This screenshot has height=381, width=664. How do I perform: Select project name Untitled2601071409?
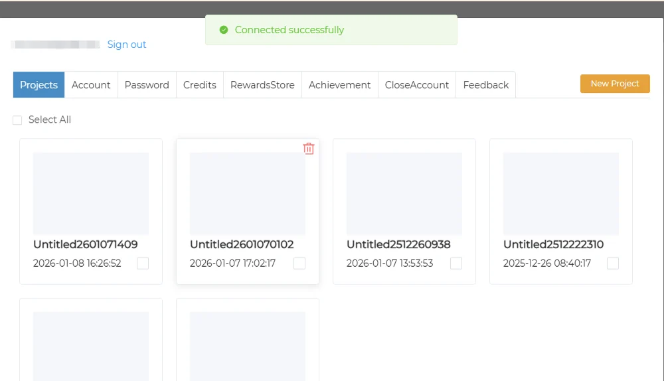click(86, 244)
